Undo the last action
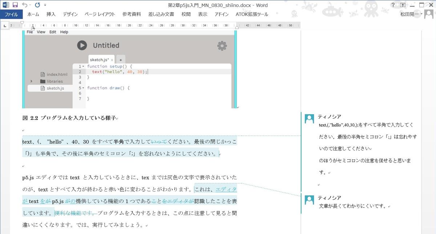Viewport: 436px width, 234px height. click(24, 5)
